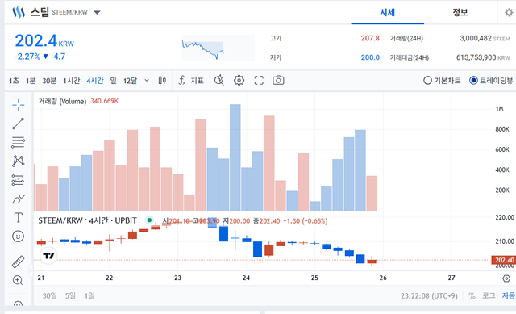Toggle 로그 logarithmic scale
516x314 pixels.
point(489,296)
